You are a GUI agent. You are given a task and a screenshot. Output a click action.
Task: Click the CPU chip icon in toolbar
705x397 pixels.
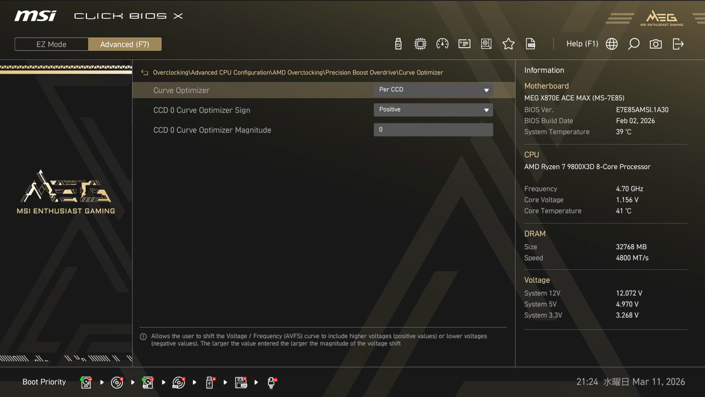coord(420,44)
